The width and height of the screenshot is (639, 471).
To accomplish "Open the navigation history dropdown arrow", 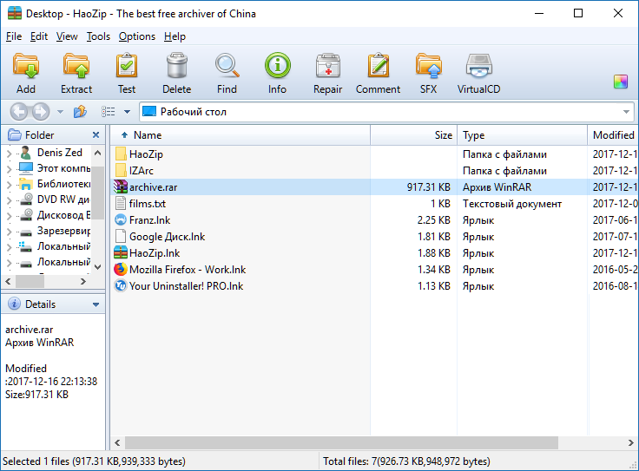I will 60,112.
